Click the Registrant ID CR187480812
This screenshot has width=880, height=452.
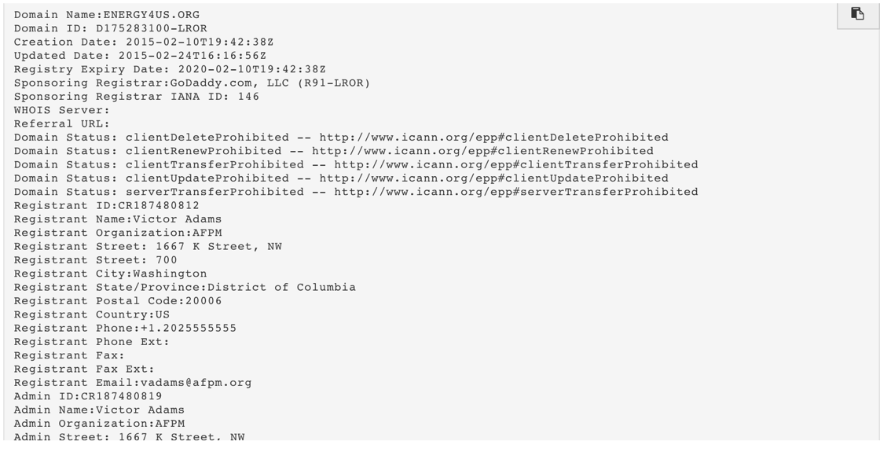pyautogui.click(x=159, y=205)
